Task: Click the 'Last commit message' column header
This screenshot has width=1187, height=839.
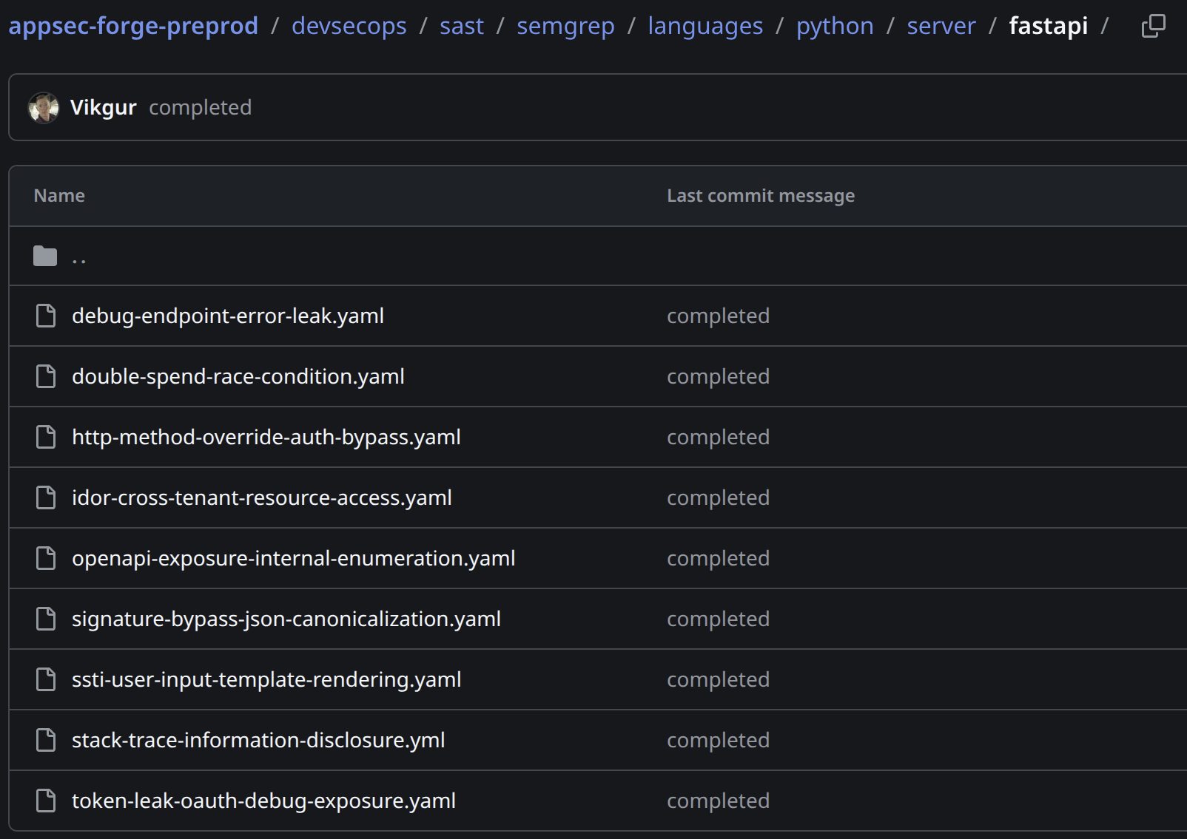Action: (761, 196)
